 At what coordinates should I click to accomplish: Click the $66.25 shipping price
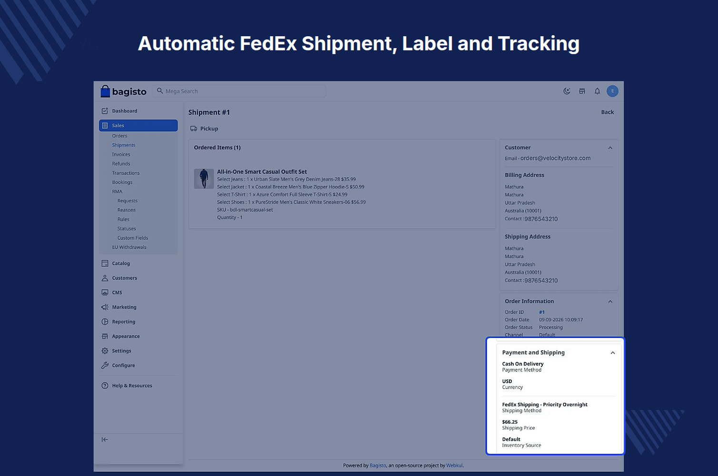pyautogui.click(x=509, y=422)
